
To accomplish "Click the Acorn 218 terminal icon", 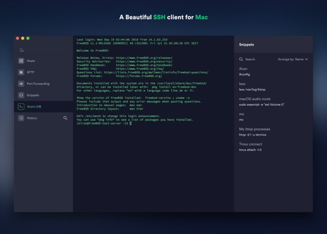I will [x=21, y=107].
